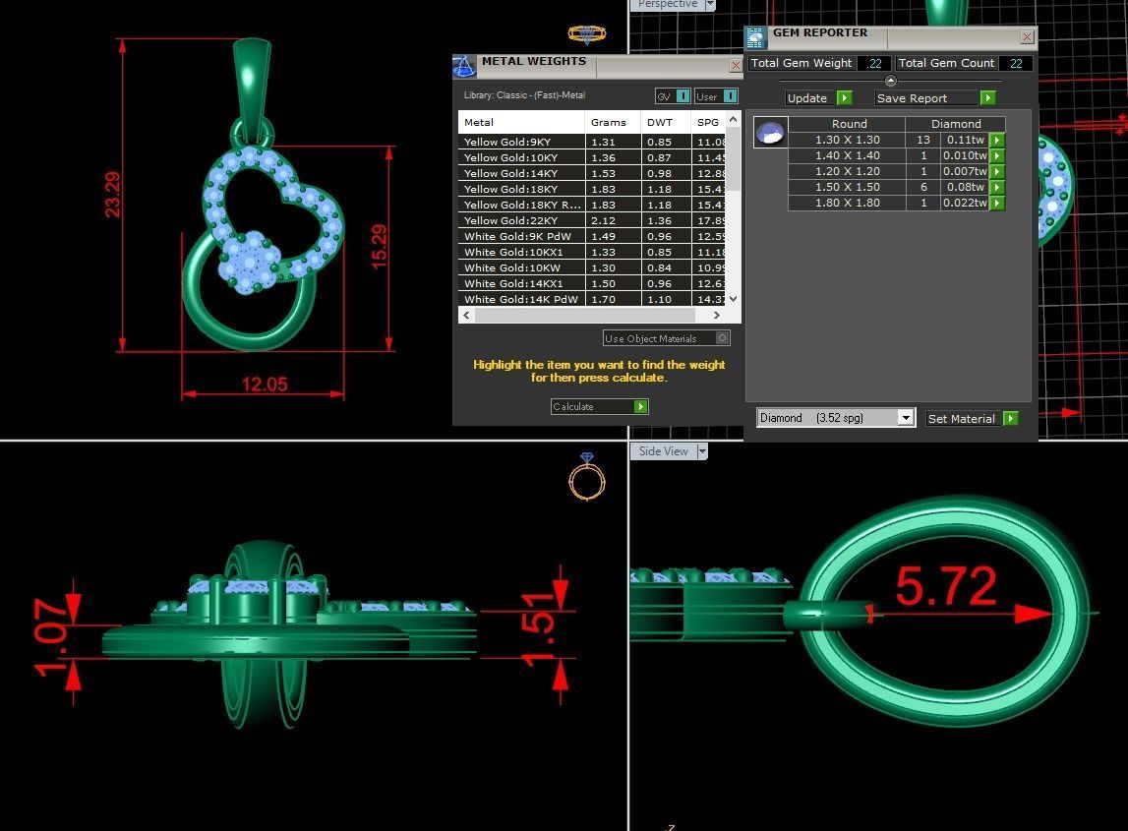Select the White Gold:14KX1 row
This screenshot has width=1128, height=831.
(592, 284)
